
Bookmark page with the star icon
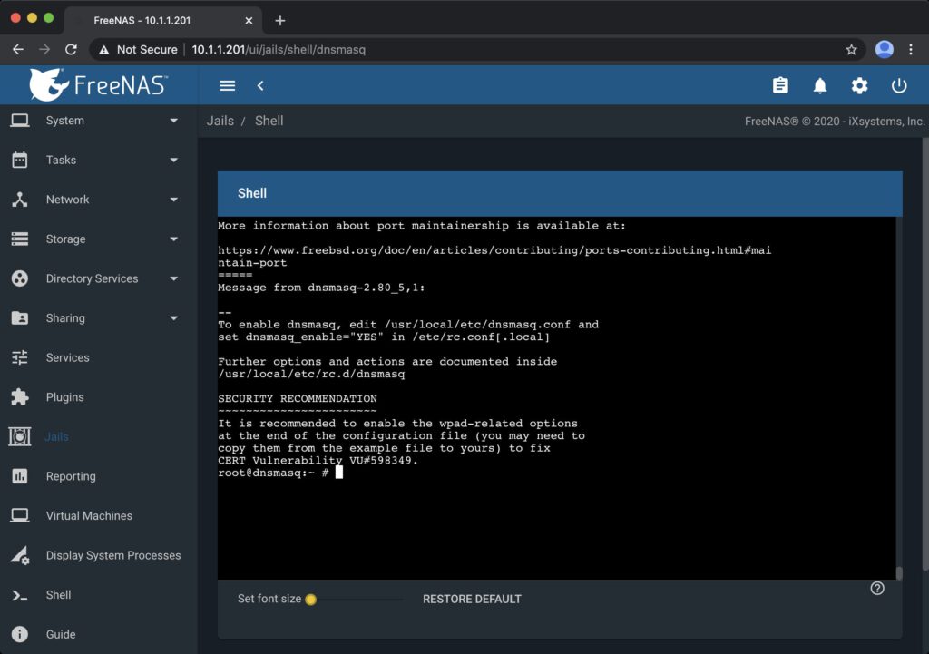pyautogui.click(x=851, y=50)
